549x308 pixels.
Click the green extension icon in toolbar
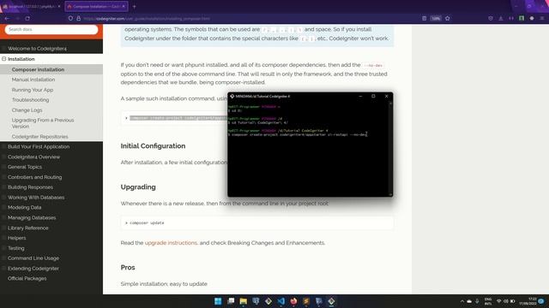pyautogui.click(x=522, y=18)
